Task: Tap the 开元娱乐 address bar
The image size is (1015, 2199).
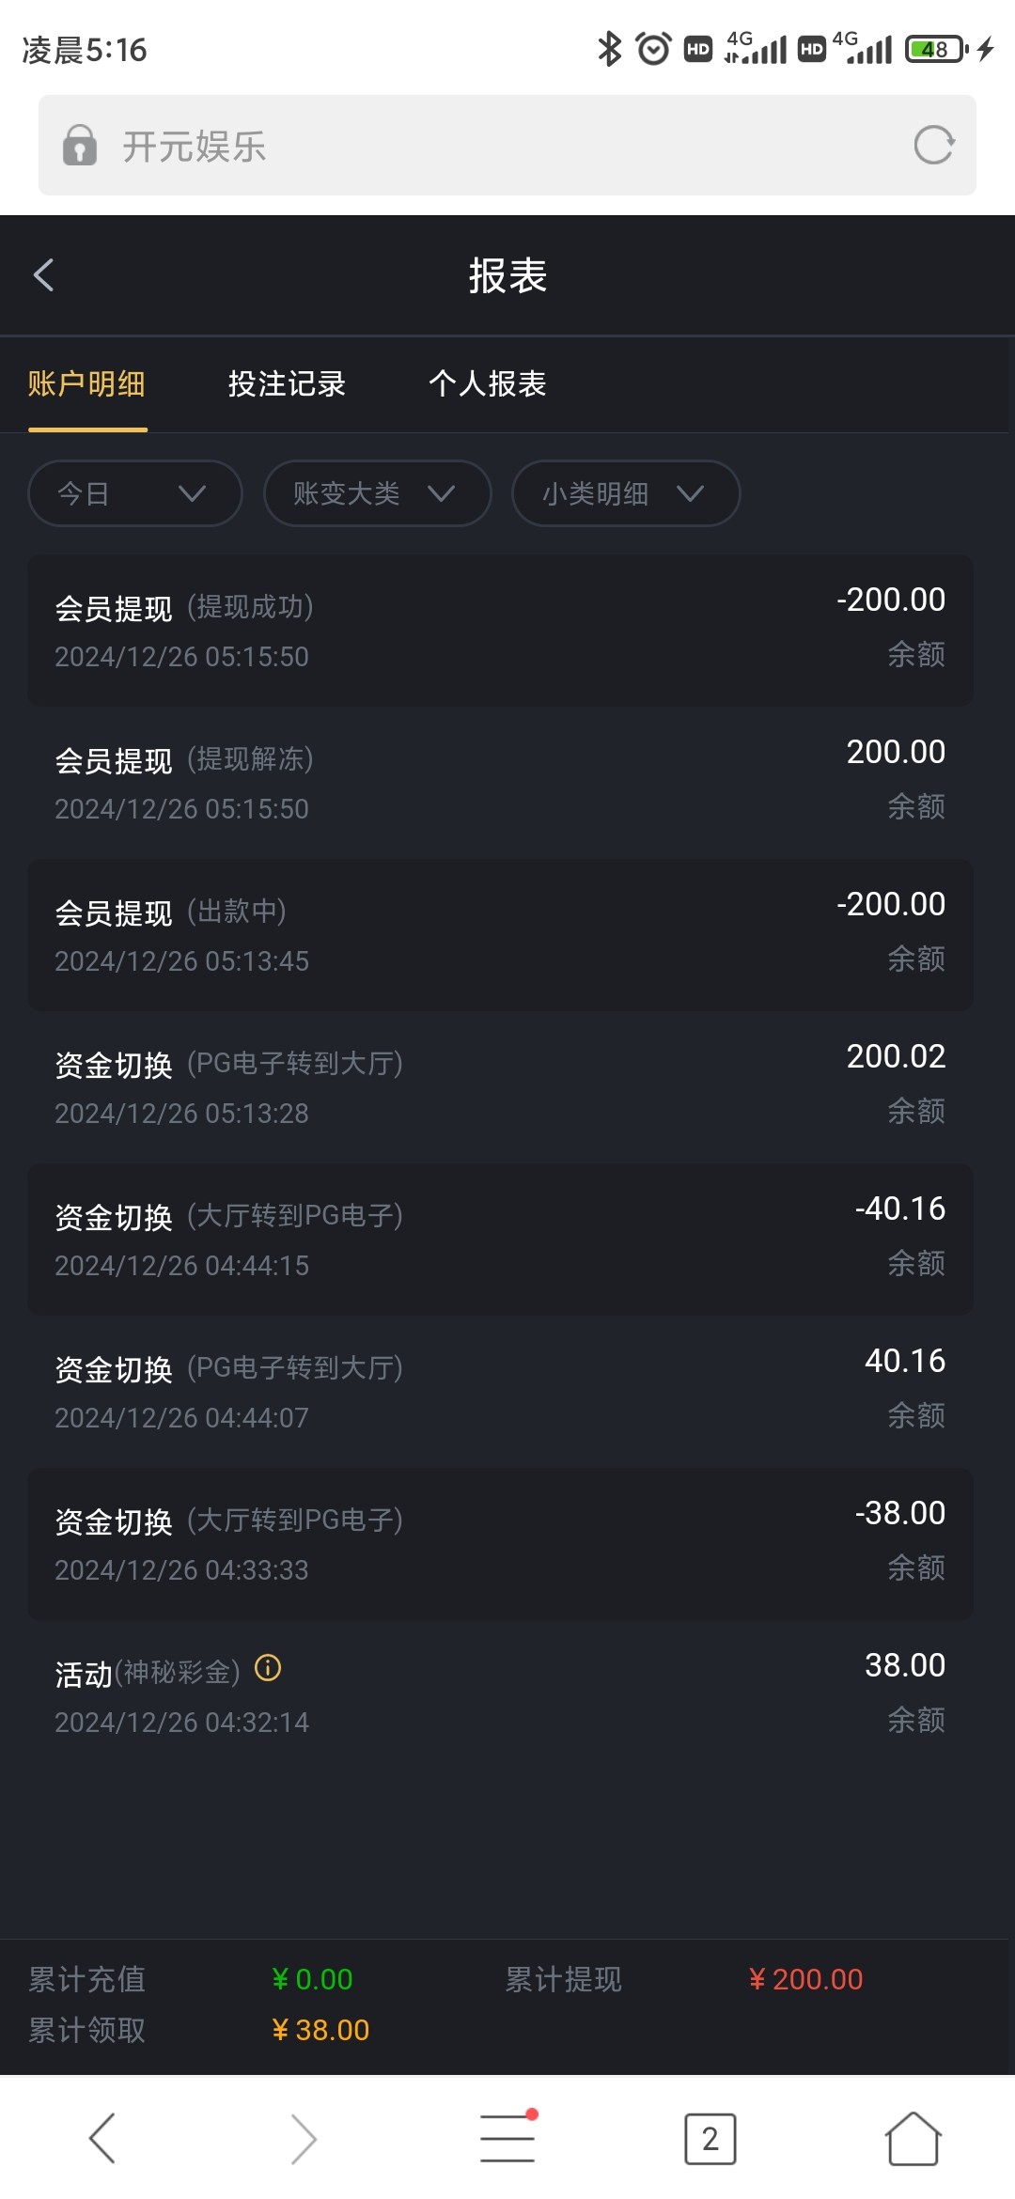Action: pyautogui.click(x=489, y=146)
